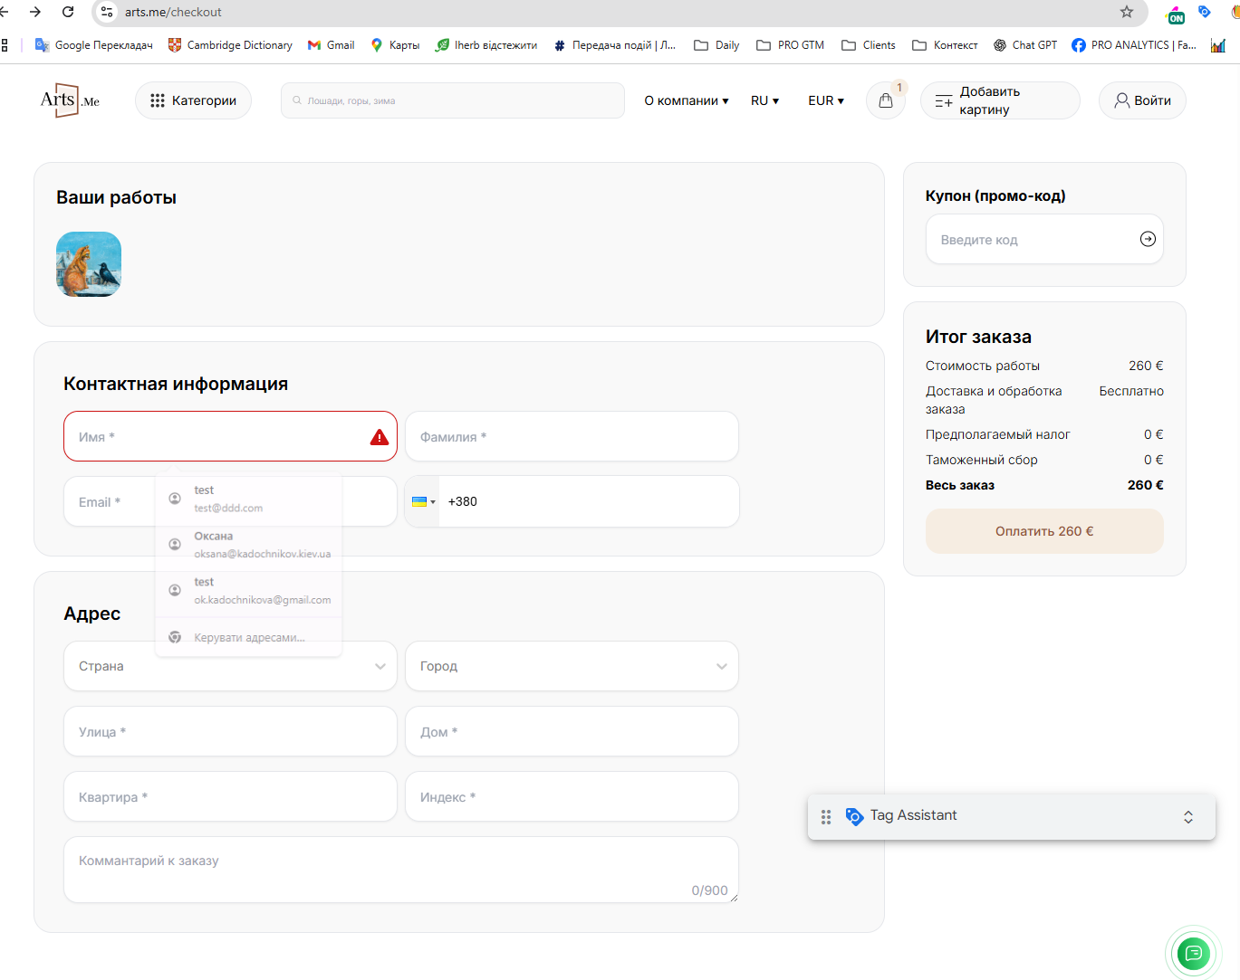Open the EUR currency dropdown
The width and height of the screenshot is (1240, 980).
point(826,100)
